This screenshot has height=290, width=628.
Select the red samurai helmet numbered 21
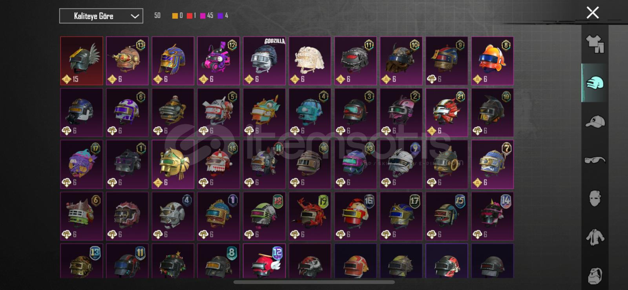pos(447,113)
